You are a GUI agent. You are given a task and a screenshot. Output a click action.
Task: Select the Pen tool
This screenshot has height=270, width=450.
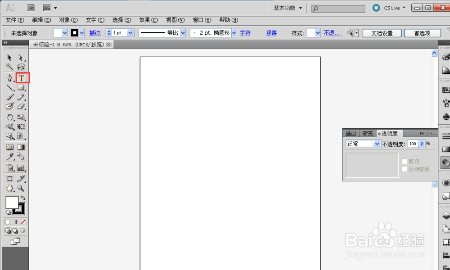[10, 78]
